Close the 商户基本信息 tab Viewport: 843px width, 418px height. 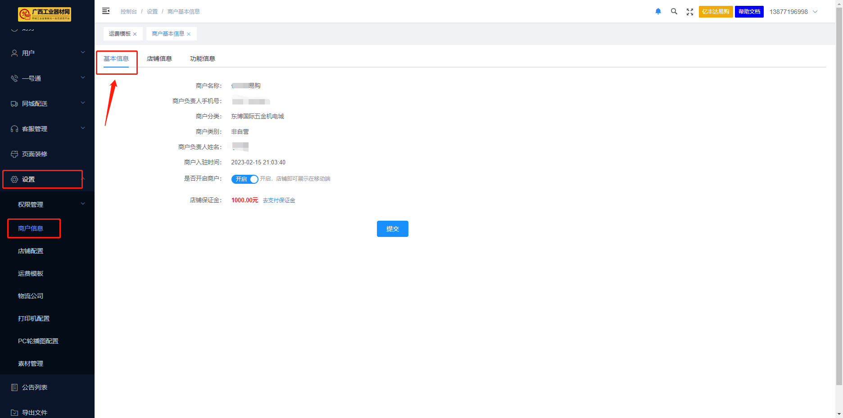coord(189,34)
